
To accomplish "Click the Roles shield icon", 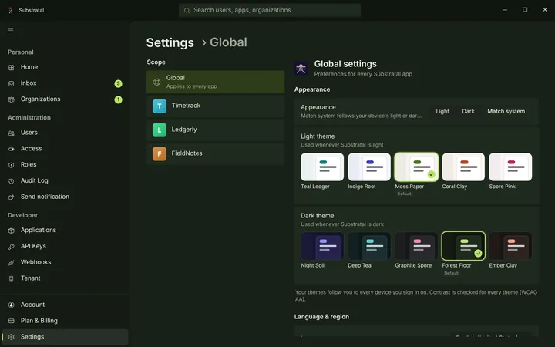I will 12,165.
